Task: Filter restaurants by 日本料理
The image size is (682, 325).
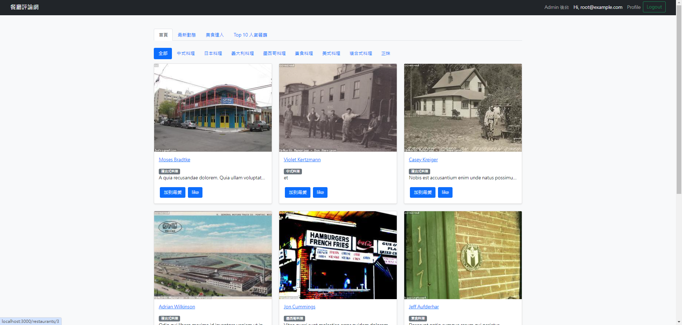Action: [x=213, y=54]
